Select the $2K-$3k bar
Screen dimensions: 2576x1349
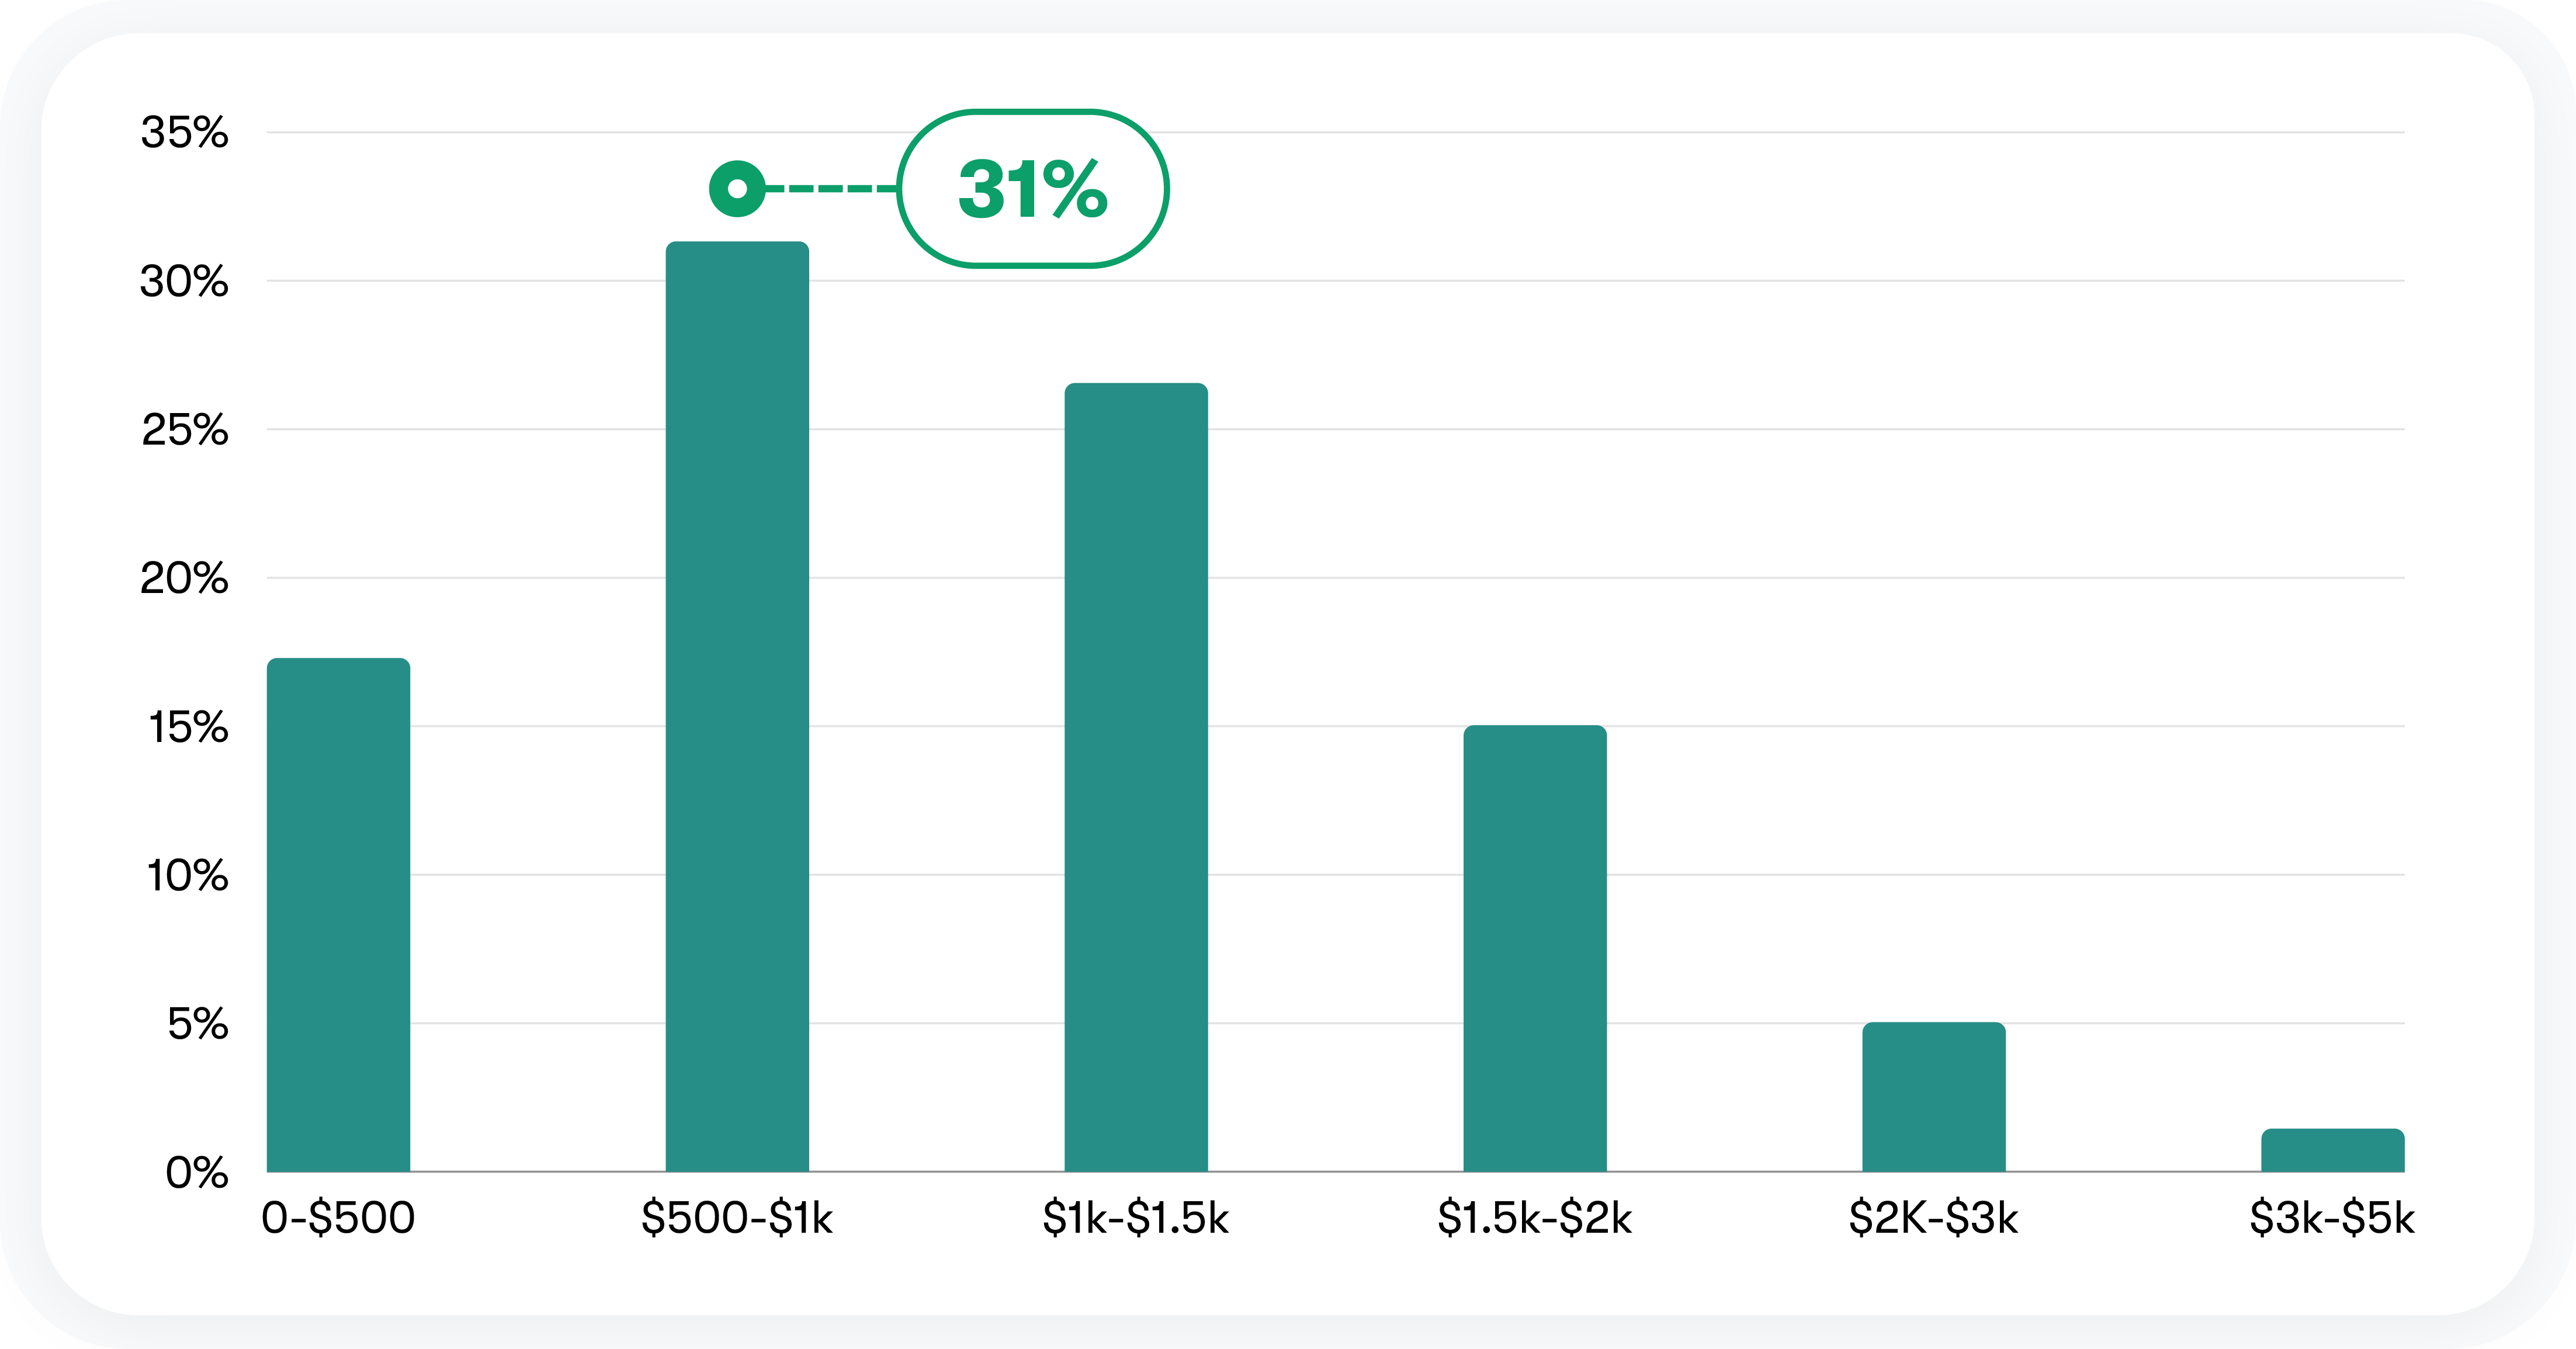point(1933,1096)
